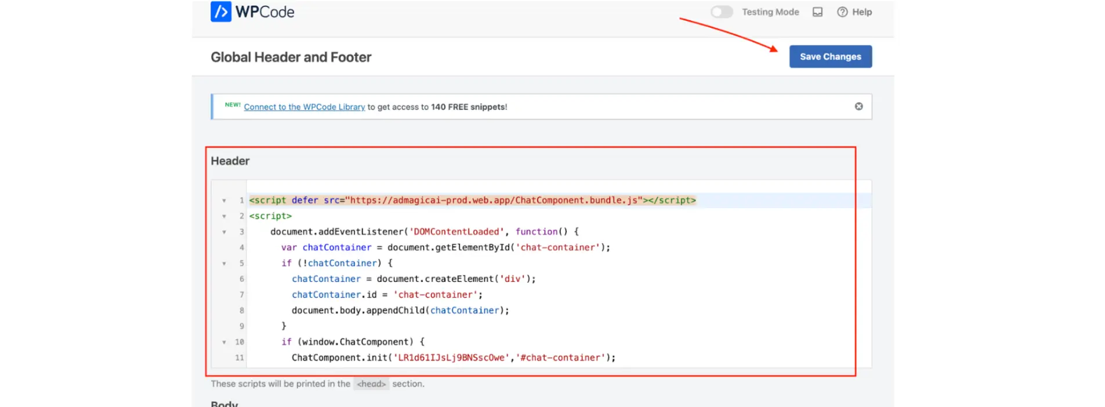Fold the if (!chatContainer) block on line 5
Screen dimensions: 1105x407
[x=224, y=264]
